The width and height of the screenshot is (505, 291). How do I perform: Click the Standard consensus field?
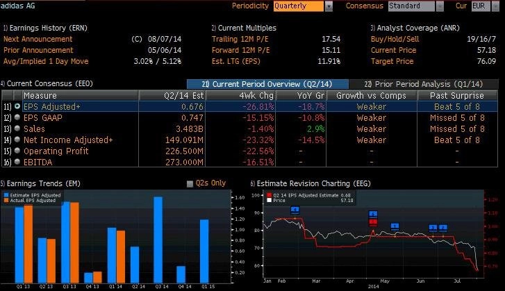[411, 6]
